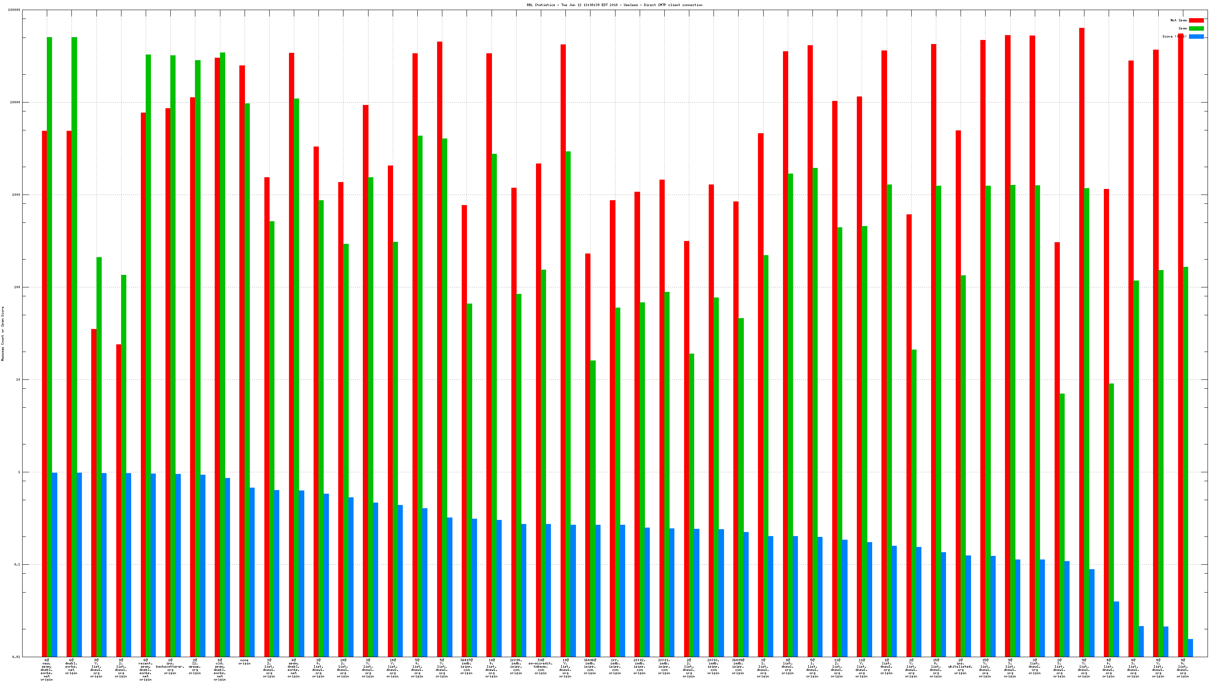Click the 10000 y-axis tick label
Viewport: 1214px width, 683px height.
pyautogui.click(x=14, y=102)
